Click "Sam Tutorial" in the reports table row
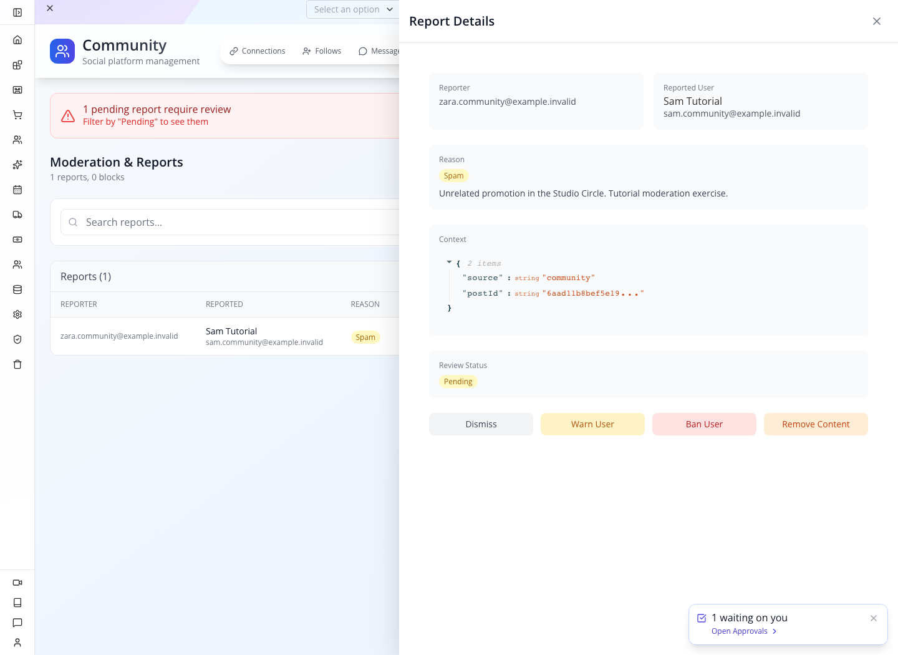This screenshot has height=655, width=898. [x=231, y=331]
